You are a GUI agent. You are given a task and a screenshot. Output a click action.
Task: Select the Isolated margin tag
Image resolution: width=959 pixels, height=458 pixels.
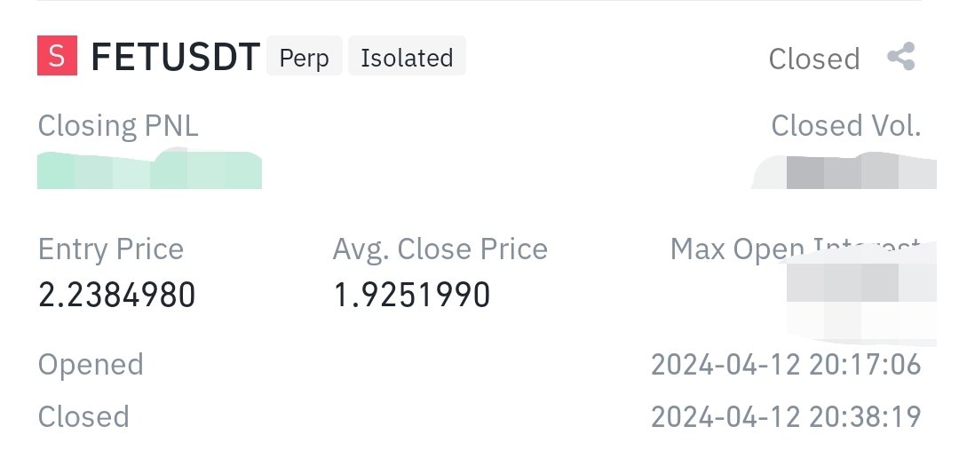407,56
